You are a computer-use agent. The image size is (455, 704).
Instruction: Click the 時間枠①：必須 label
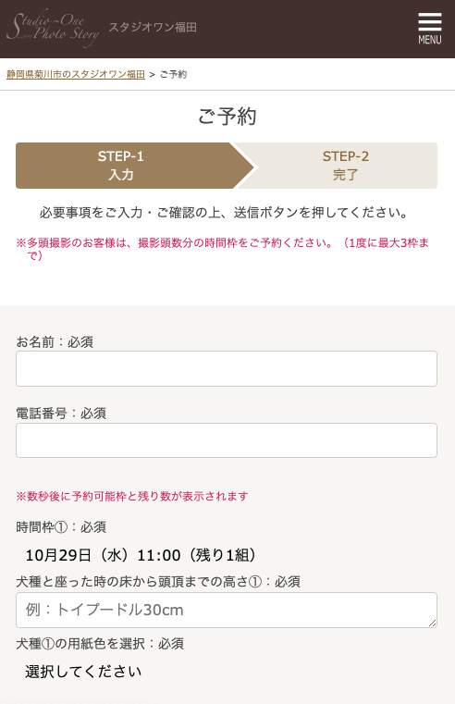61,527
